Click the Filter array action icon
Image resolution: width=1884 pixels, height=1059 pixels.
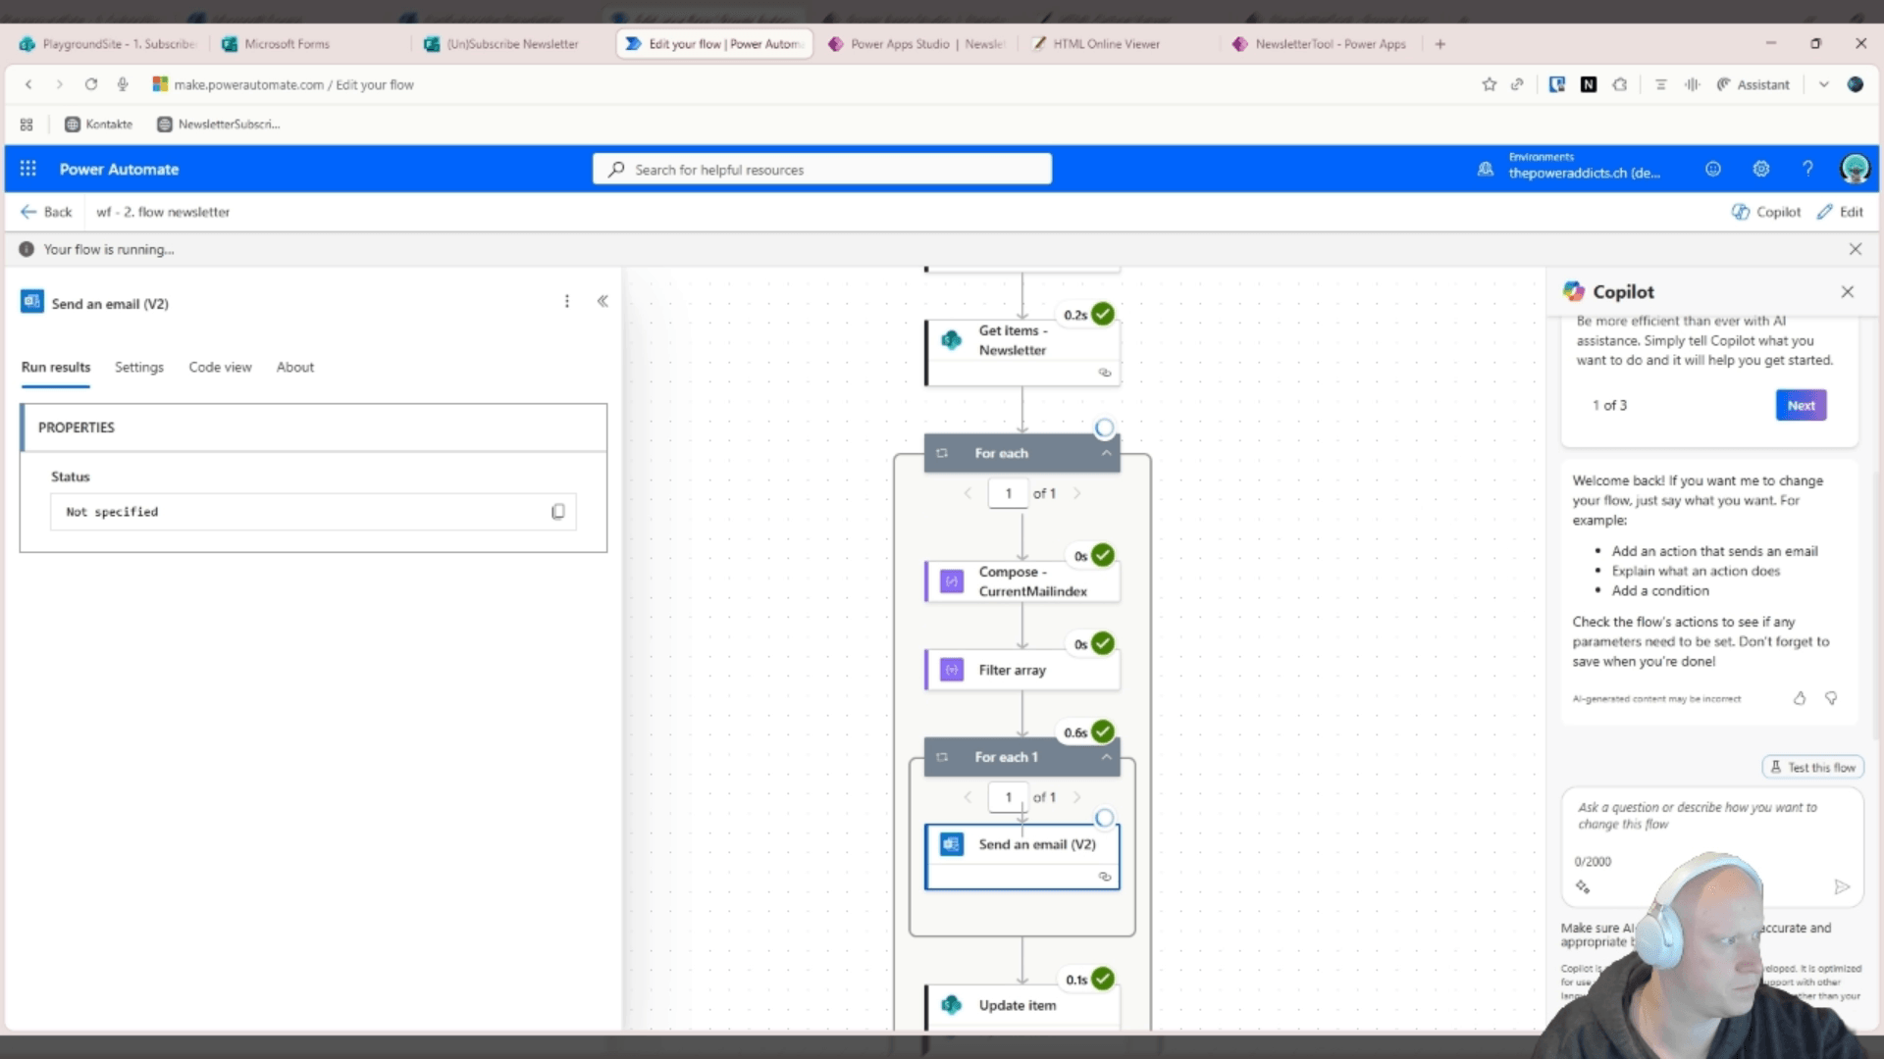tap(952, 670)
